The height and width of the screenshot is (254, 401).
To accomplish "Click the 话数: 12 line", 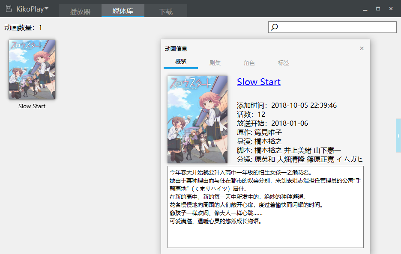I will click(251, 114).
